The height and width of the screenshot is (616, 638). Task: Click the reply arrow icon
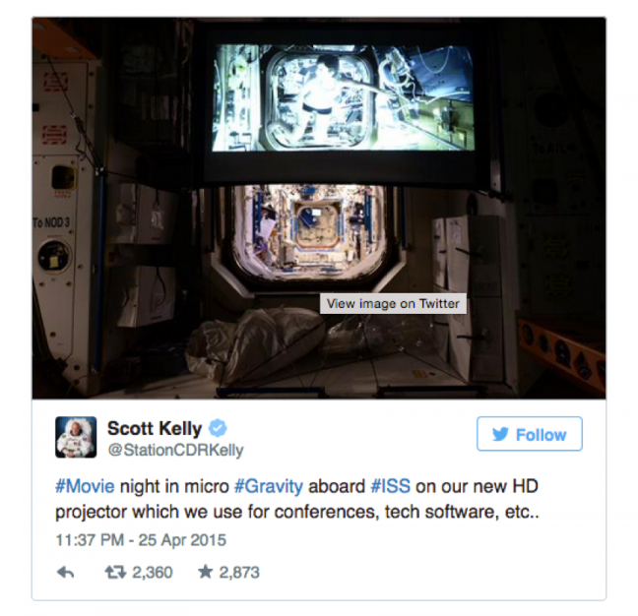tap(65, 572)
